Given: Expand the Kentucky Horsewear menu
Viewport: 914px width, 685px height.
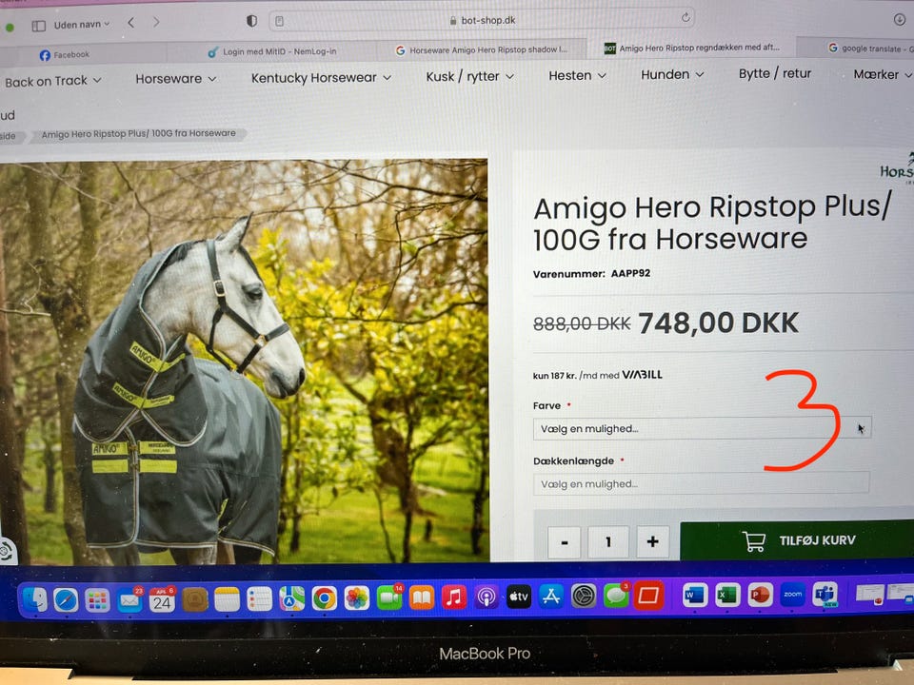Looking at the screenshot, I should 321,77.
